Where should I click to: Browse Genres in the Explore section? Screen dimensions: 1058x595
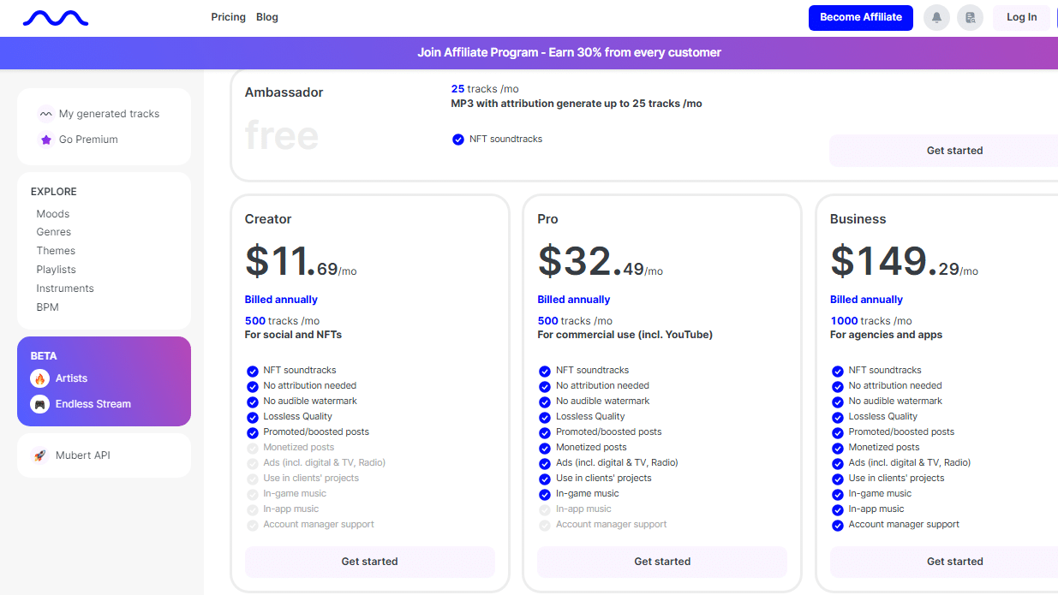54,232
